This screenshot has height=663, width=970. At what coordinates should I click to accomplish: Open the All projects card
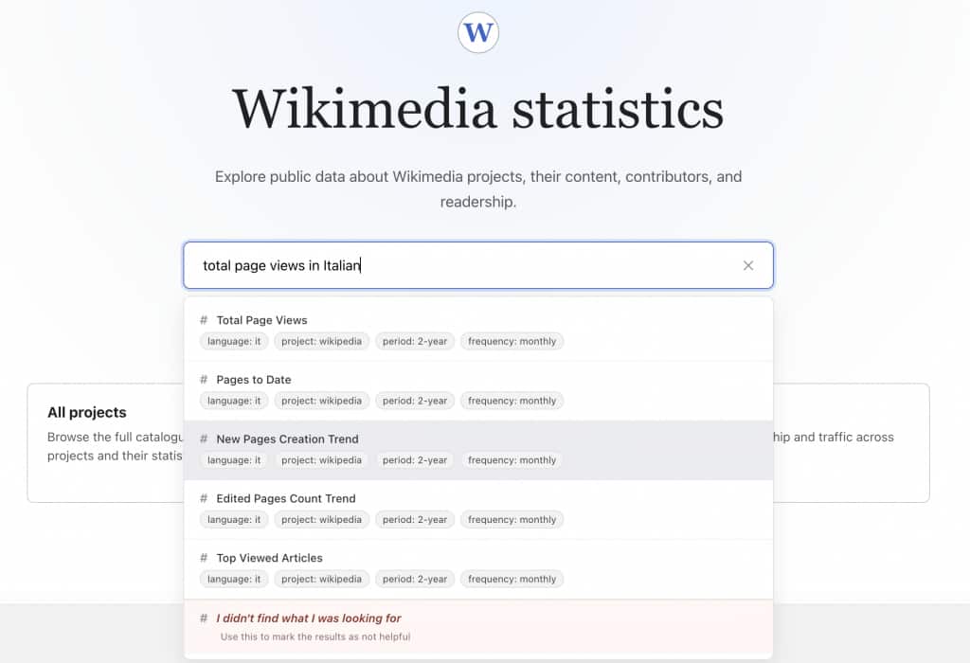[x=106, y=443]
